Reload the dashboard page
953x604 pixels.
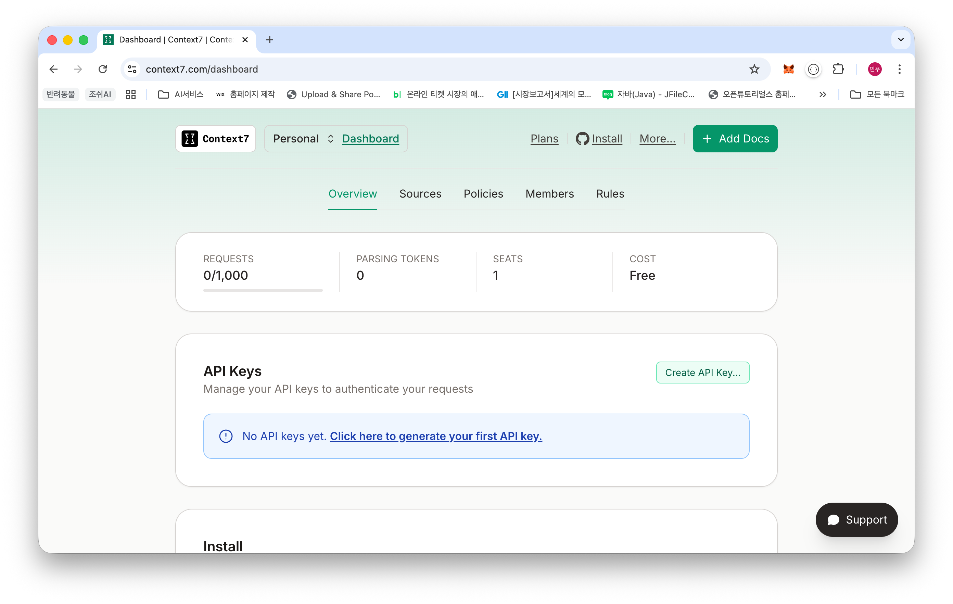pyautogui.click(x=103, y=69)
